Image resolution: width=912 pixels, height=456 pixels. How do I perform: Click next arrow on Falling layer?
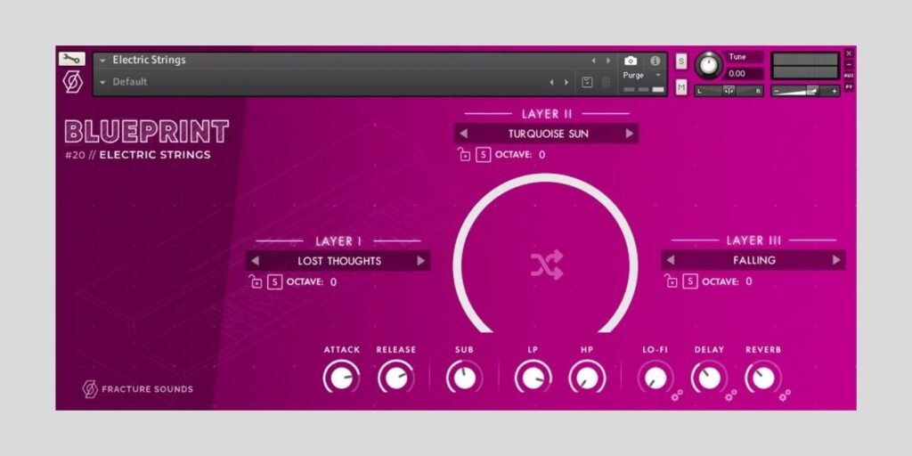(835, 260)
